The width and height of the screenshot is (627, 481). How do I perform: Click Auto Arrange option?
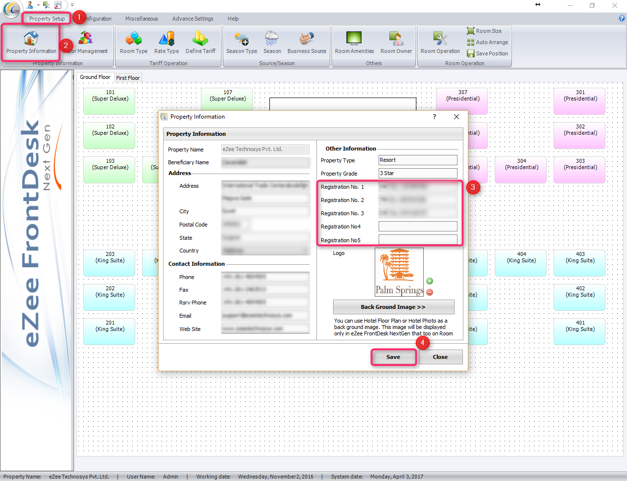pyautogui.click(x=487, y=42)
